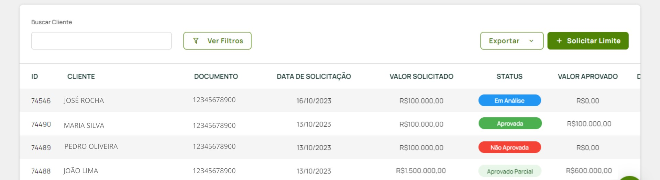660x180 pixels.
Task: Click the green Aprovada status badge
Action: 510,123
